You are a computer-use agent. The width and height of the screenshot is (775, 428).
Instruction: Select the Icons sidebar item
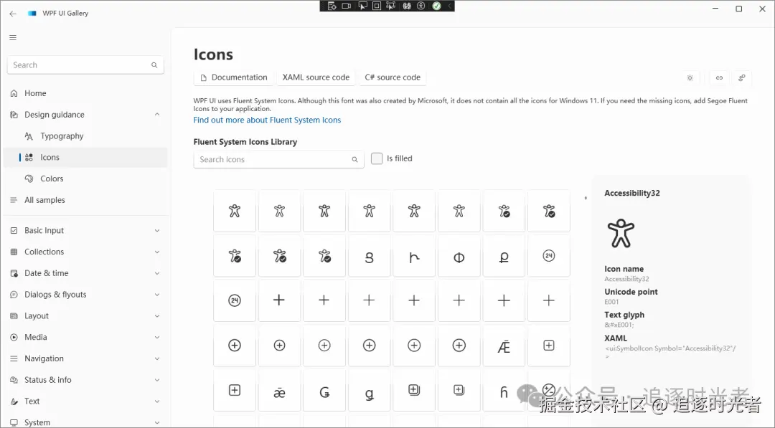point(85,158)
